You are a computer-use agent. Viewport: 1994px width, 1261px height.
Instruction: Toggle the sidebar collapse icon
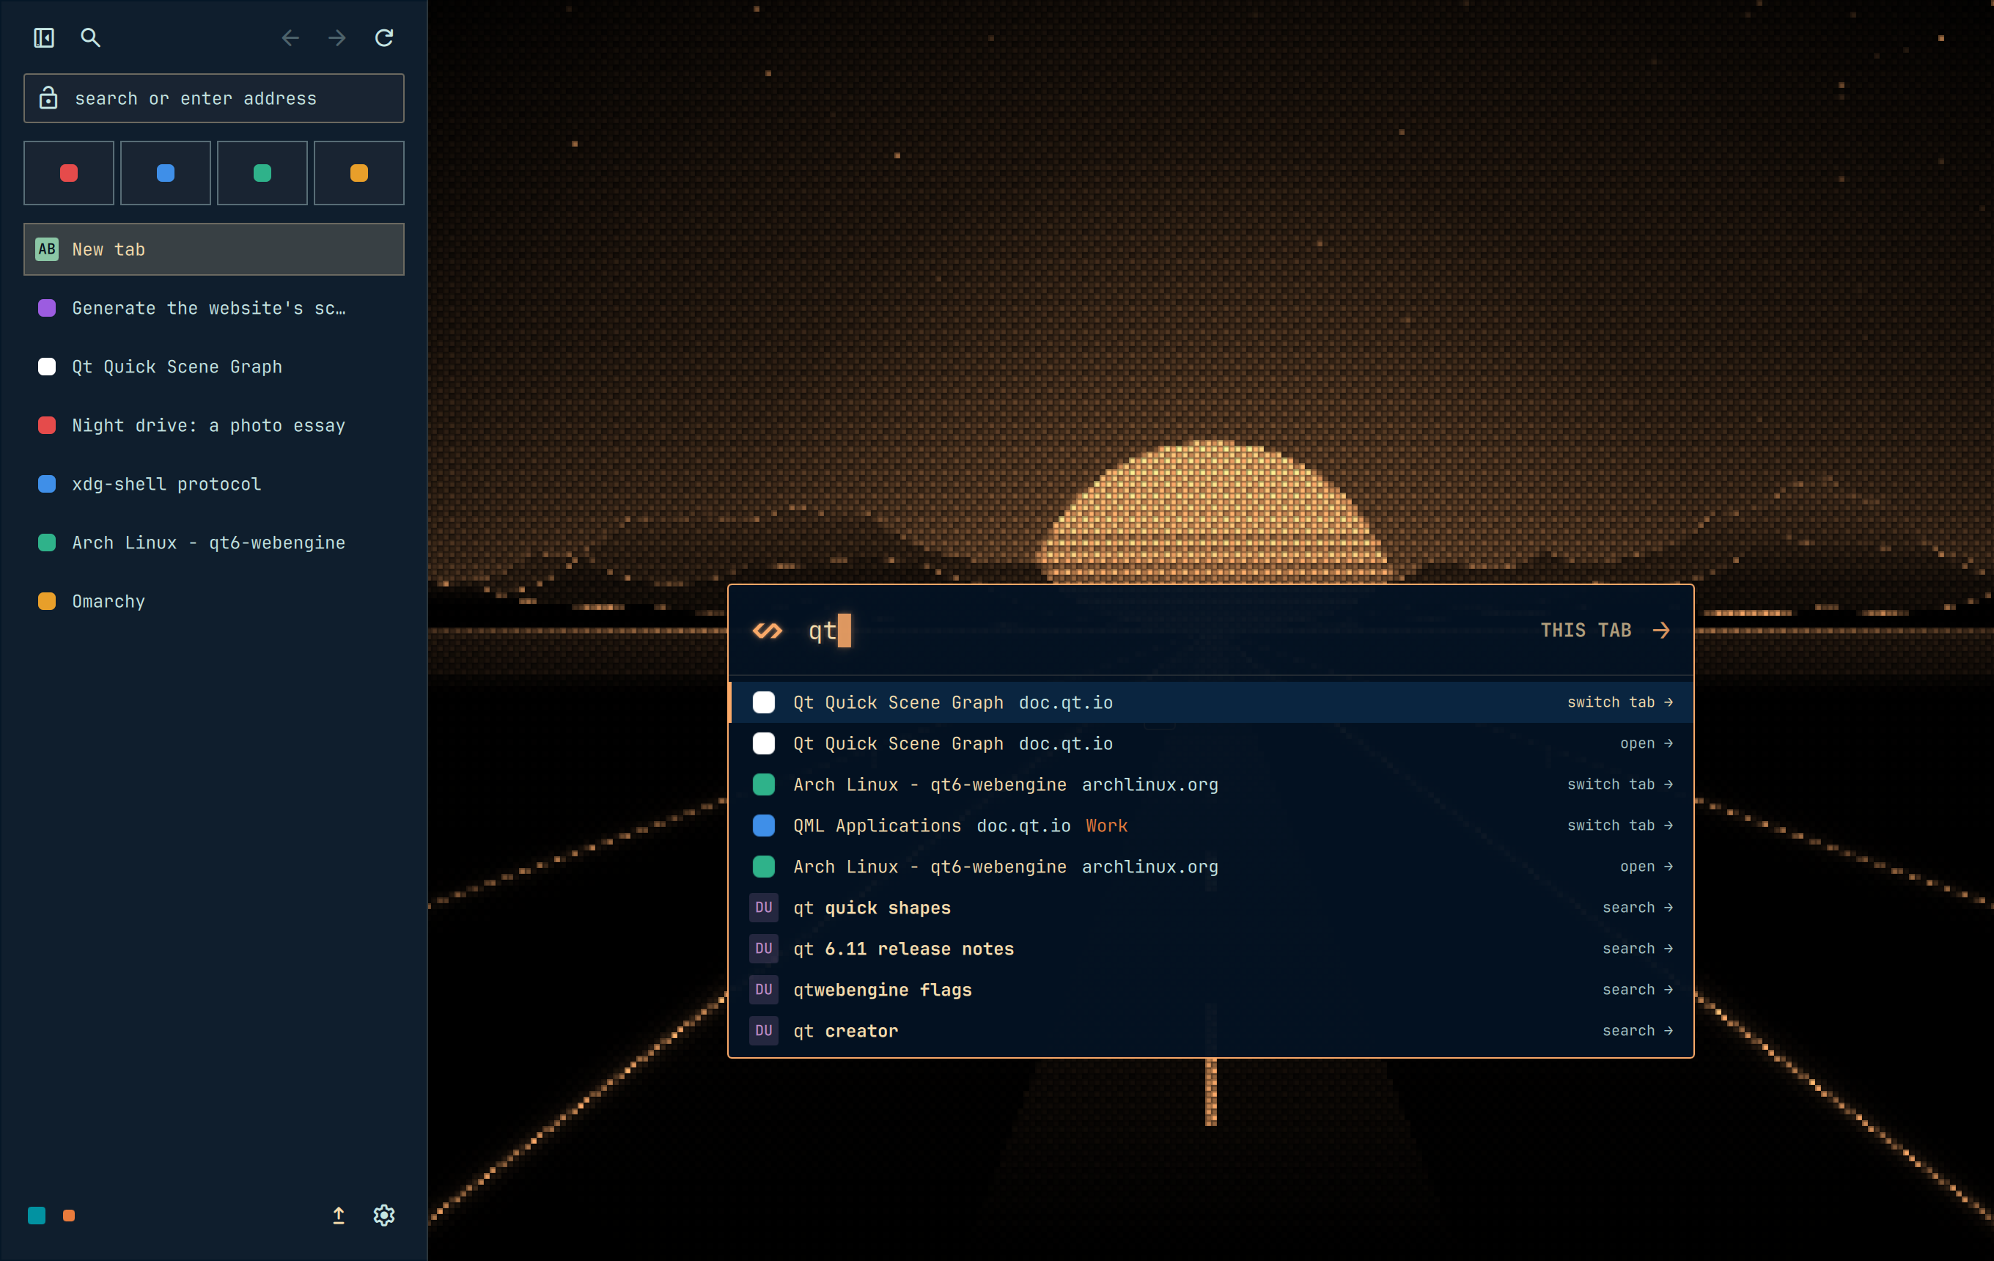point(44,37)
